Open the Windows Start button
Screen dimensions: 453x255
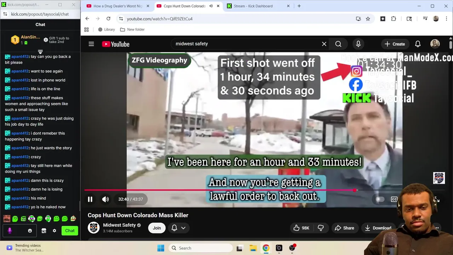coord(160,248)
